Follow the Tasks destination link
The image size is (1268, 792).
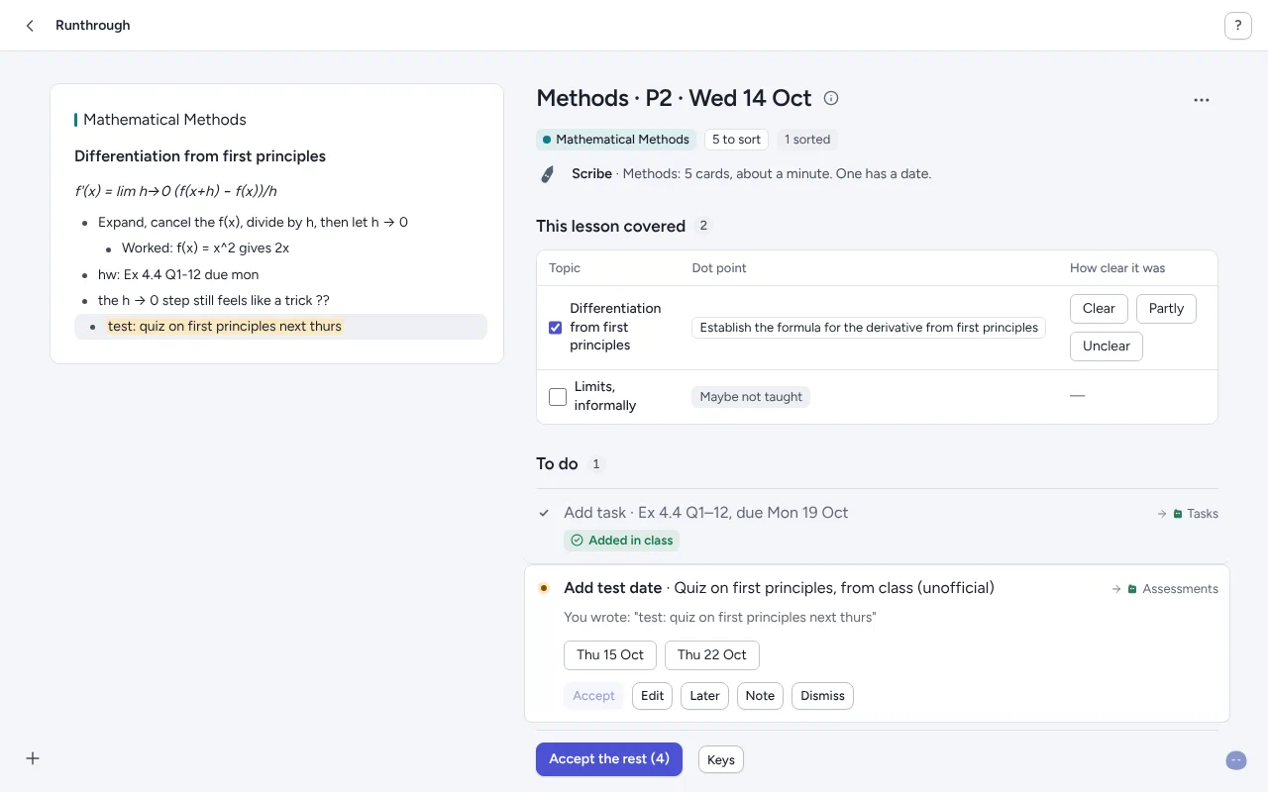tap(1188, 514)
